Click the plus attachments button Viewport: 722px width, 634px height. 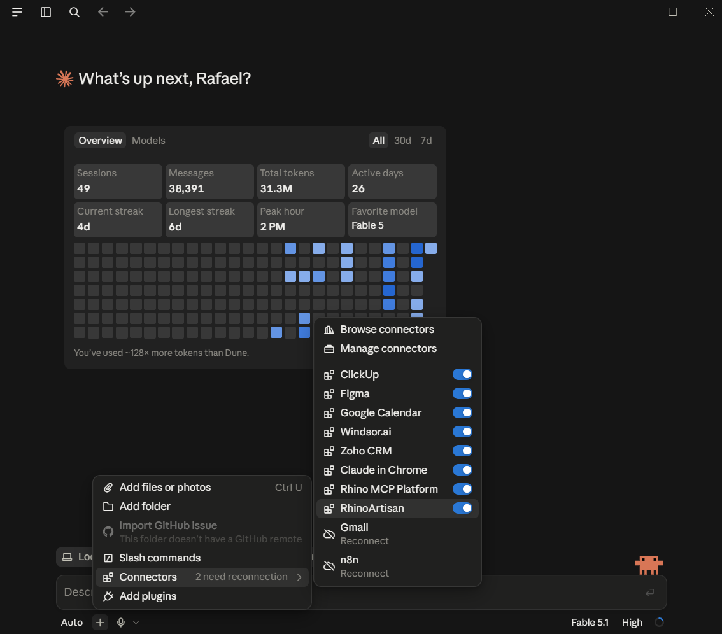(100, 623)
